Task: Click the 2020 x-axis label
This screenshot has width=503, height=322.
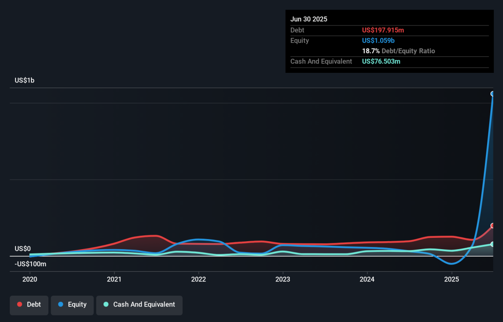Action: [x=30, y=279]
